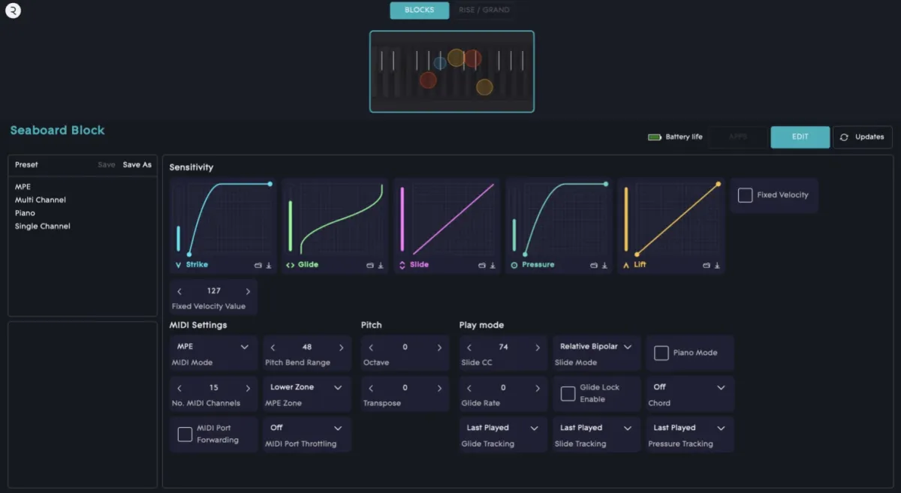The width and height of the screenshot is (901, 493).
Task: Expand the Slide Tracking dropdown
Action: pos(597,428)
